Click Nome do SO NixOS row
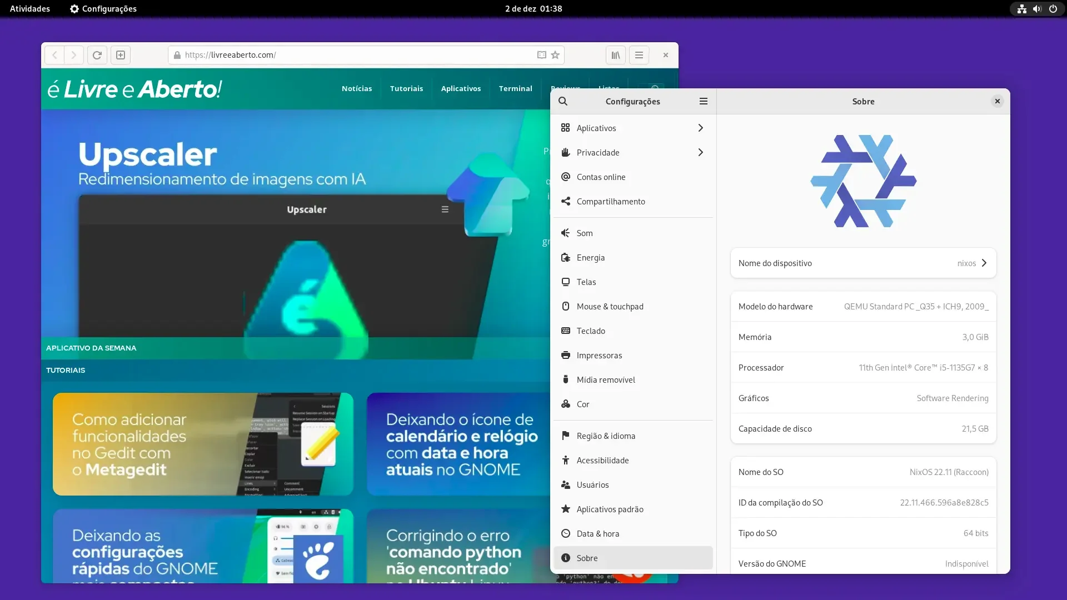The image size is (1067, 600). pyautogui.click(x=863, y=472)
